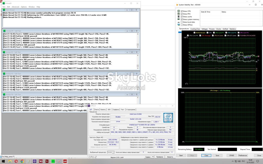This screenshot has height=164, width=263.
Task: Switch to Voltages tab in AIDA64
Action: tap(204, 29)
